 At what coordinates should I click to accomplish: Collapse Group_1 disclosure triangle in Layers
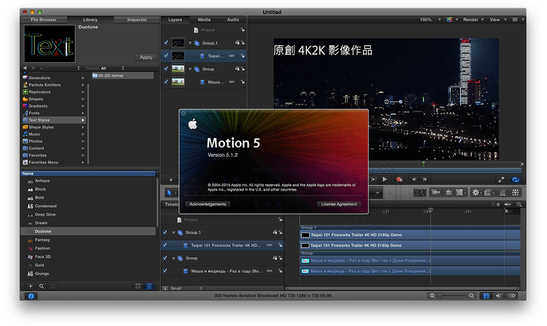point(190,43)
